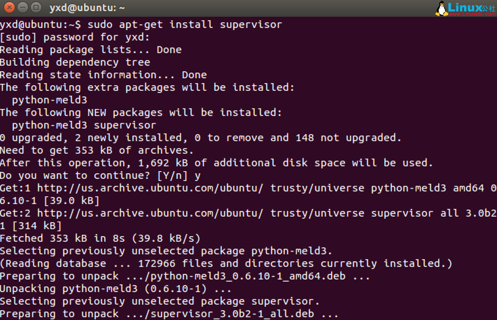Close the terminal window

click(9, 7)
